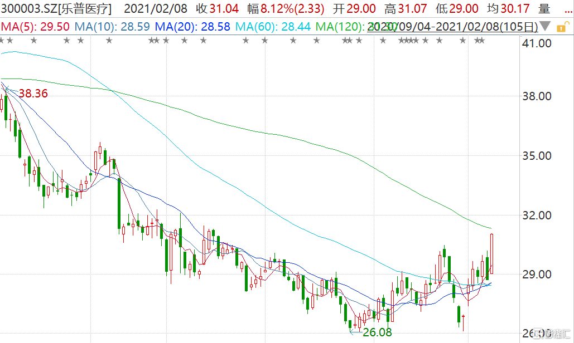Select the MA(60): 28.44 indicator label
The height and width of the screenshot is (343, 574).
tap(273, 27)
